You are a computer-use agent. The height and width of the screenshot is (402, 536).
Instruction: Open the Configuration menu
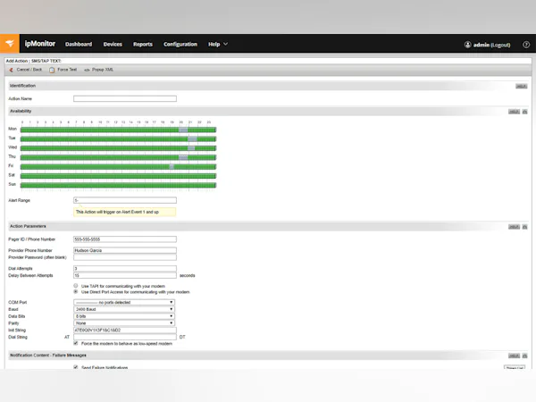click(180, 44)
